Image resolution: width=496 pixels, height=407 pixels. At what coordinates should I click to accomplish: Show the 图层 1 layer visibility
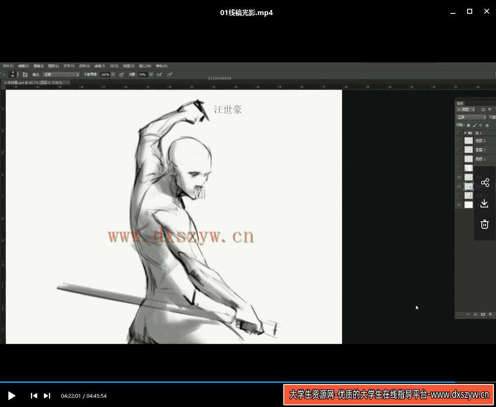[459, 159]
